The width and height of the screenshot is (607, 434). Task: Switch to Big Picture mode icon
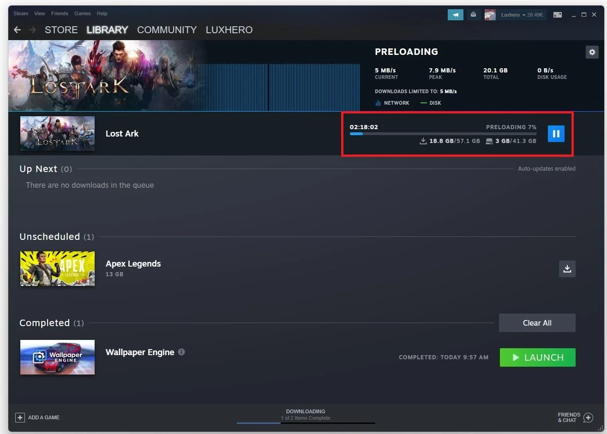(x=558, y=15)
